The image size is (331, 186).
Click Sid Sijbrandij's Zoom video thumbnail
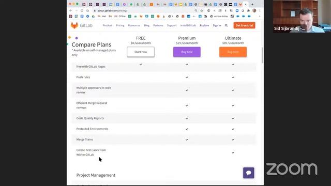(x=302, y=16)
